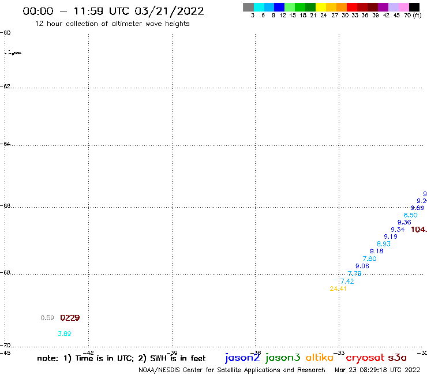Click the jason3 satellite legend label
Image resolution: width=427 pixels, height=375 pixels.
tap(283, 358)
